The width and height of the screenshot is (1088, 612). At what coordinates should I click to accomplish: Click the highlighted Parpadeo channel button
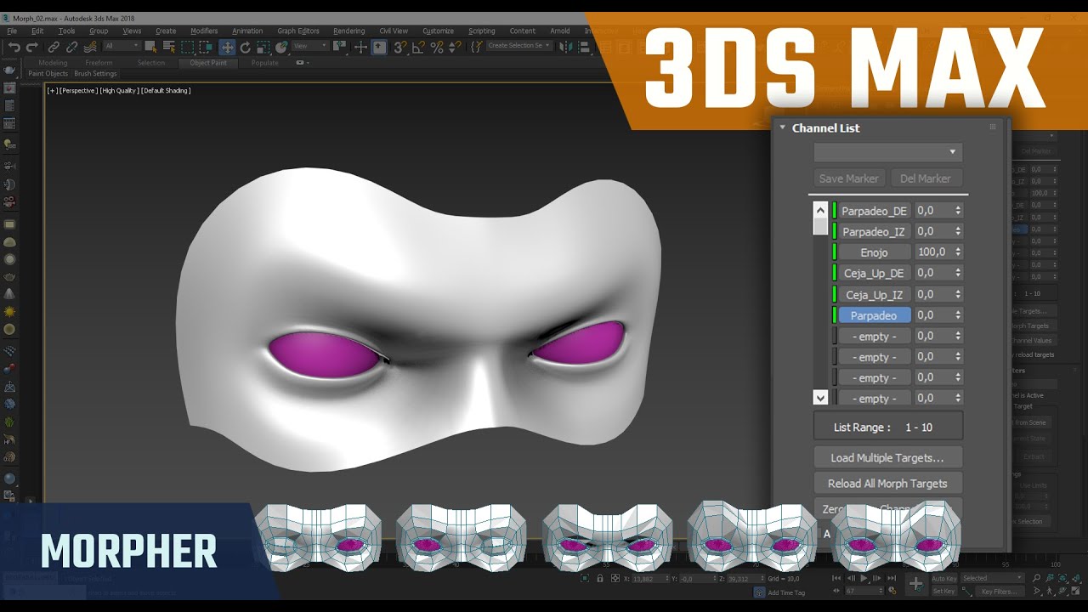click(x=875, y=315)
